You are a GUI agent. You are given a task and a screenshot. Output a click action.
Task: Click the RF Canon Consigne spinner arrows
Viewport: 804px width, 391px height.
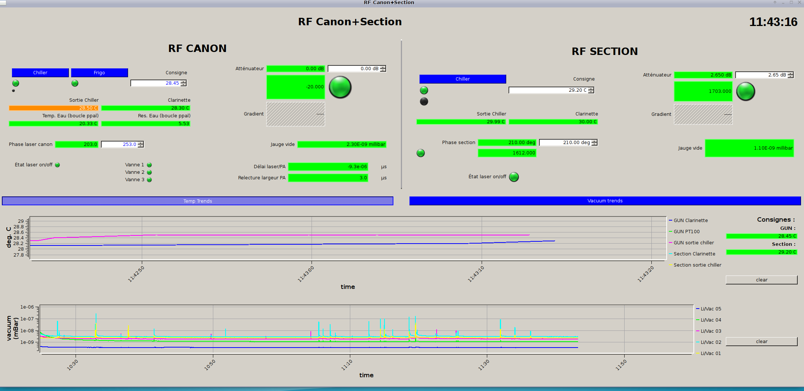pos(184,83)
